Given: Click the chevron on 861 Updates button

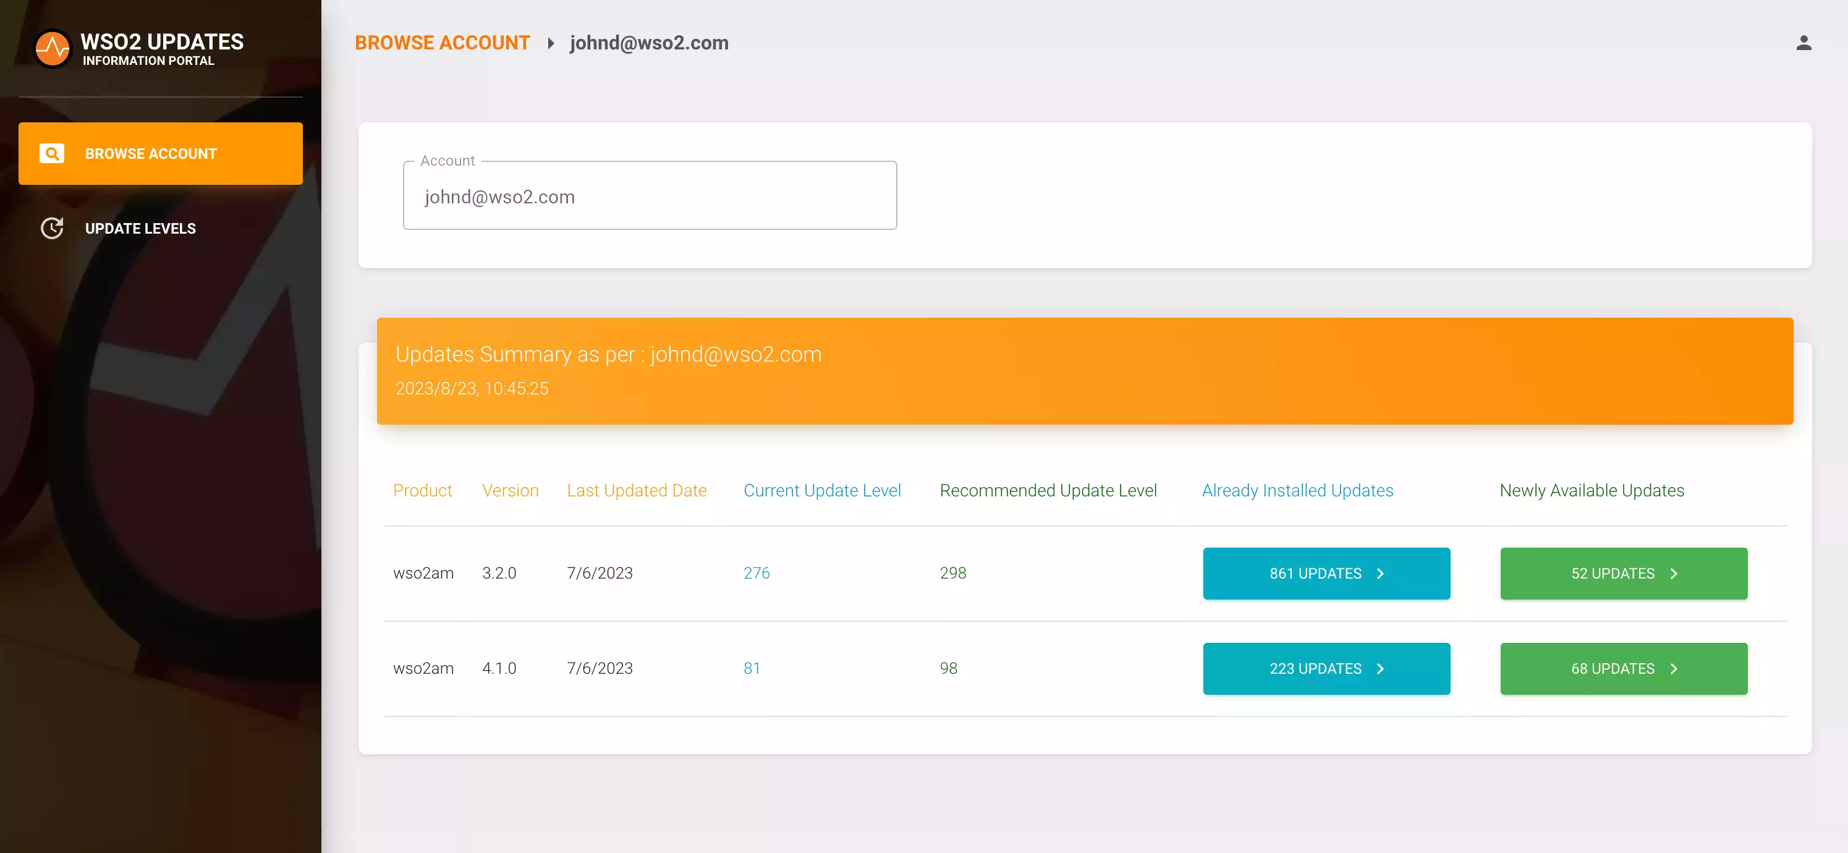Looking at the screenshot, I should coord(1380,573).
